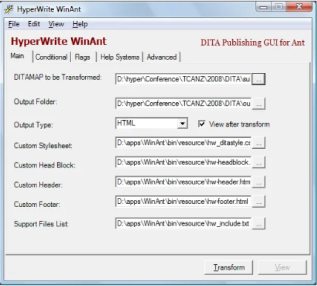Click the 'HyperWrite WinAnt' red heading
Image resolution: width=317 pixels, height=286 pixels.
58,41
